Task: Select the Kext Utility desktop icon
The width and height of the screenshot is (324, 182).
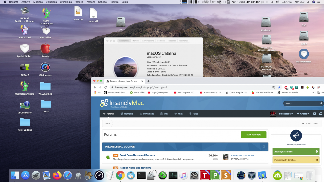Action: [46, 30]
